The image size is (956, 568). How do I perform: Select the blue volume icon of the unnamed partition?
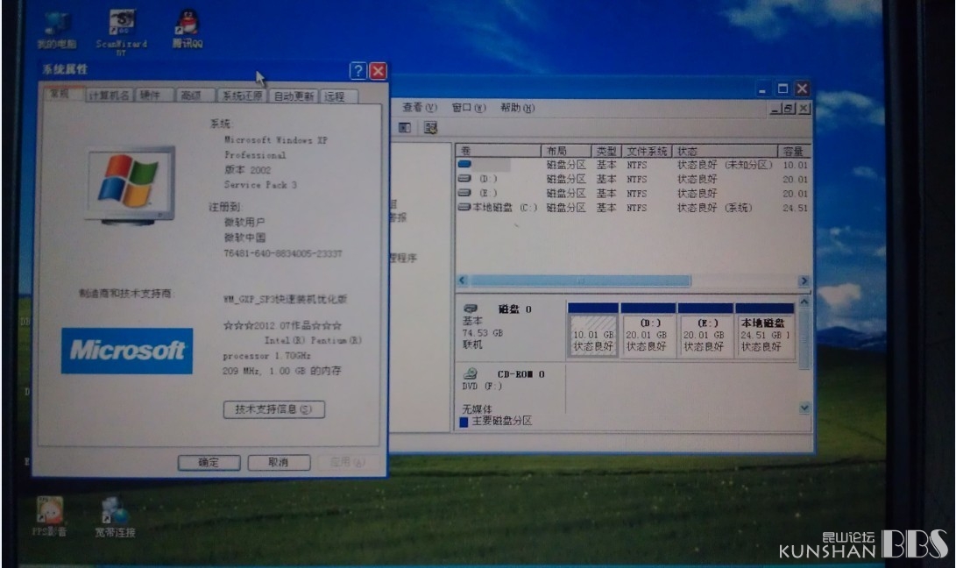pos(464,164)
